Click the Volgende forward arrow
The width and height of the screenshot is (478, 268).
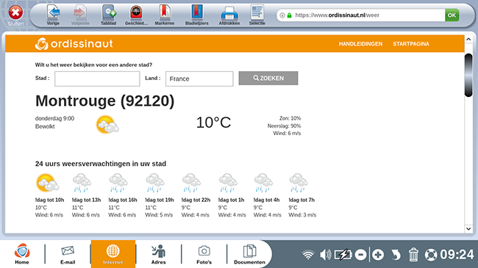pyautogui.click(x=80, y=12)
